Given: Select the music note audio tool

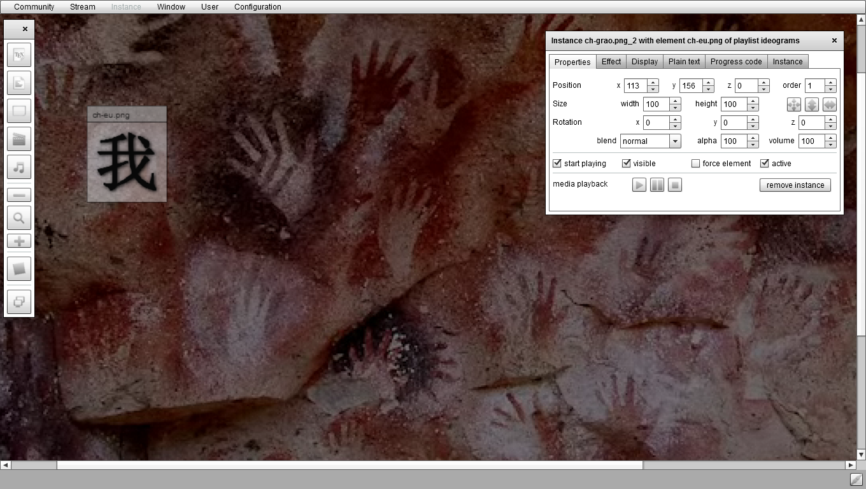Looking at the screenshot, I should (x=19, y=167).
